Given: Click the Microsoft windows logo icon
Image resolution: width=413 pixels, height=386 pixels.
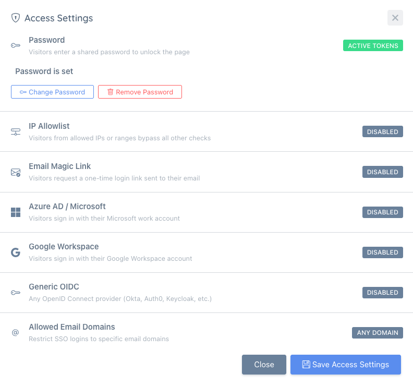Looking at the screenshot, I should 16,212.
